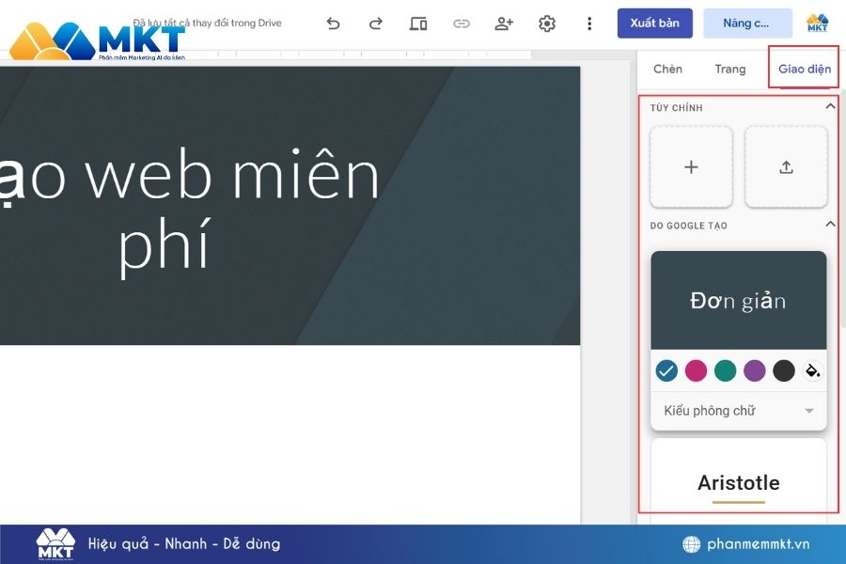The height and width of the screenshot is (564, 846).
Task: Create a new custom theme with plus
Action: [691, 167]
